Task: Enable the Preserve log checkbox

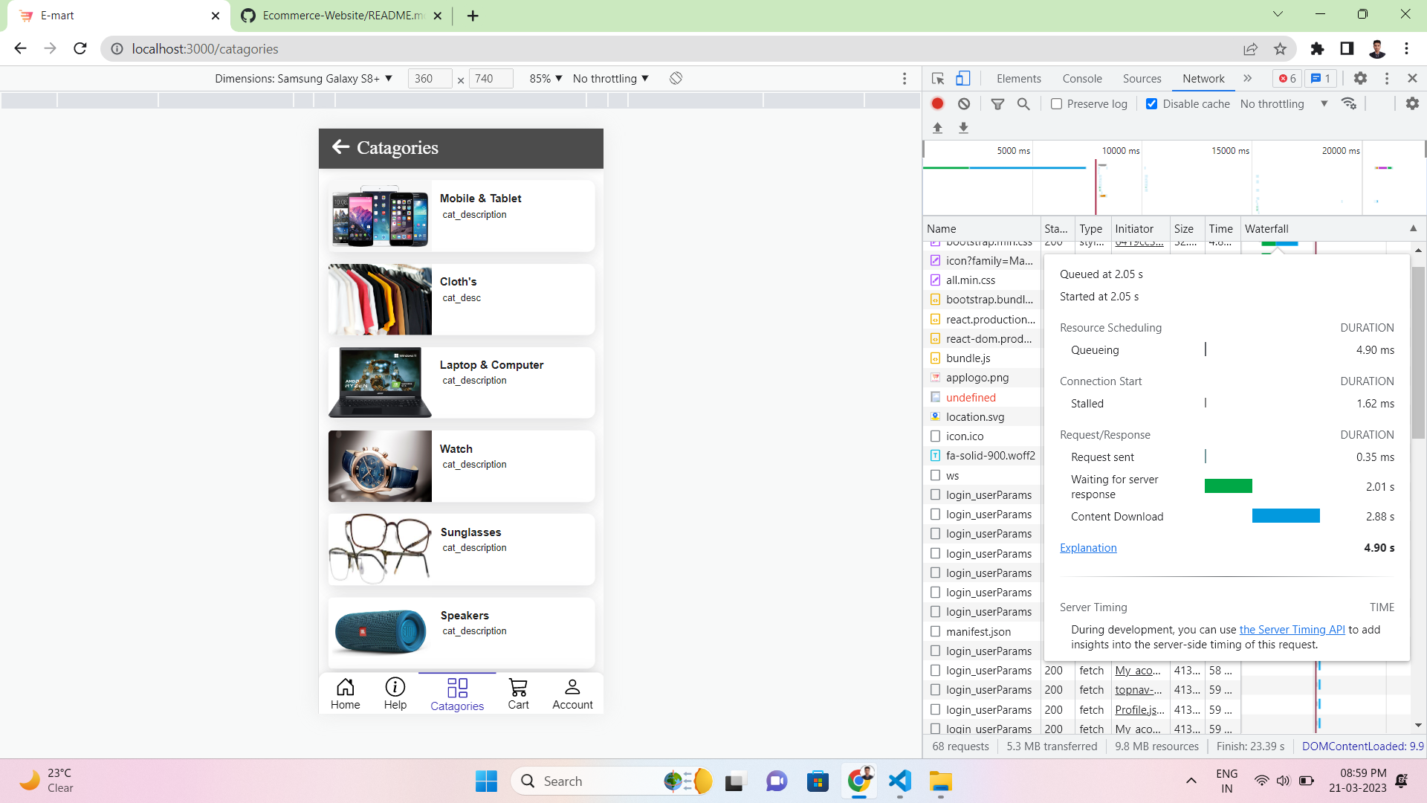Action: click(x=1056, y=103)
